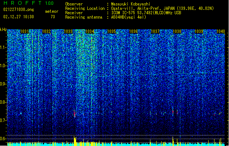Click the tallest yellow power spike after 1033
Image resolution: width=229 pixels, height=146 pixels.
pos(75,141)
